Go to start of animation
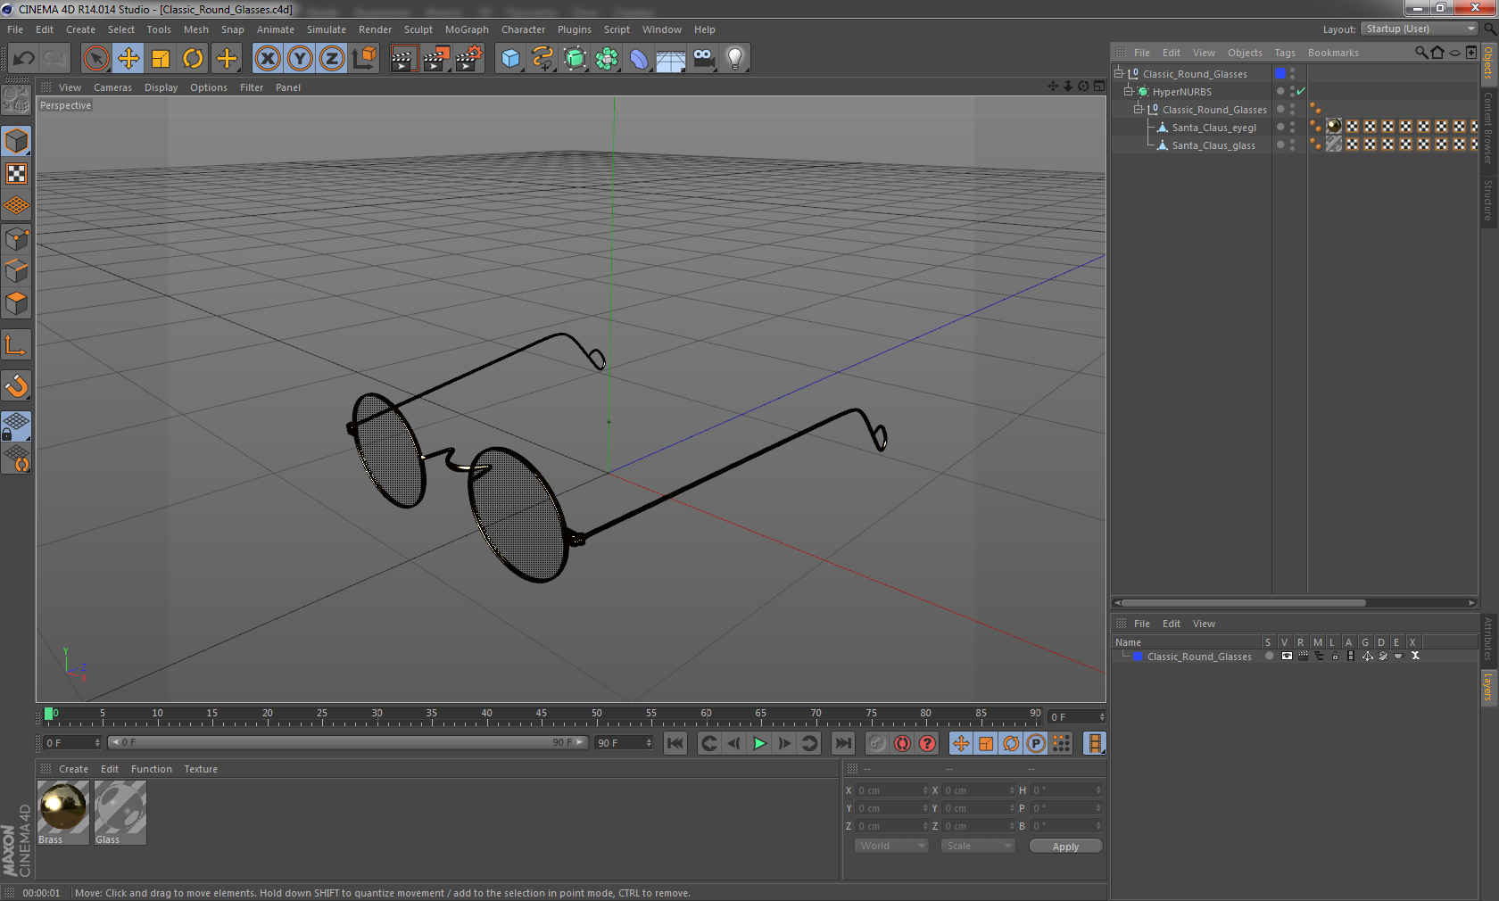This screenshot has width=1499, height=901. pos(675,743)
